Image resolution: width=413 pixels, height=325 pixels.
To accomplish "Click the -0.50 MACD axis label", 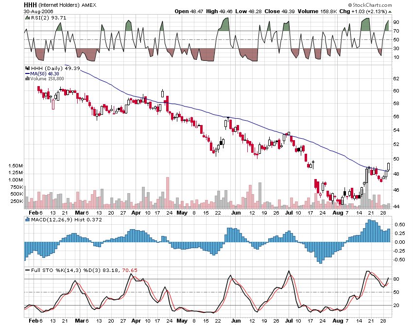I will [x=399, y=260].
